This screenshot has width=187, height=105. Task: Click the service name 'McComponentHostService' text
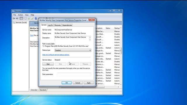63,30
